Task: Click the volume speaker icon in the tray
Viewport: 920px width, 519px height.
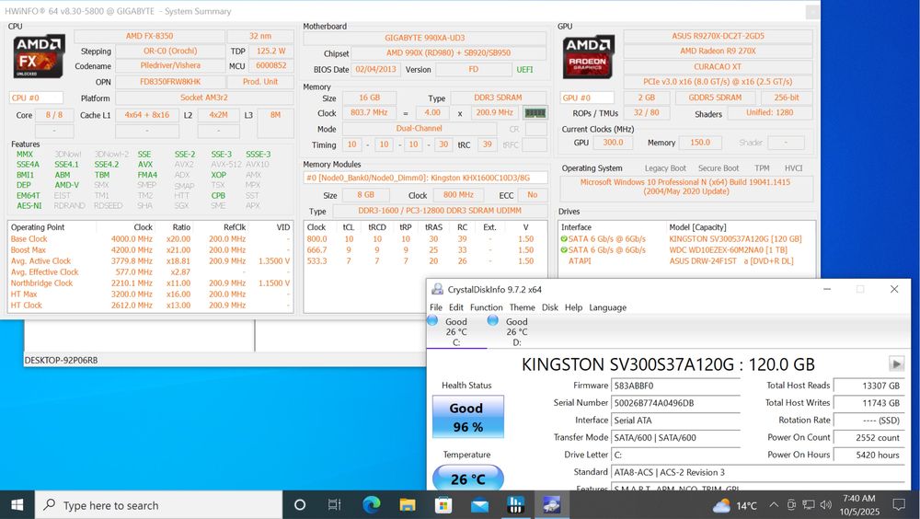Action: (825, 505)
